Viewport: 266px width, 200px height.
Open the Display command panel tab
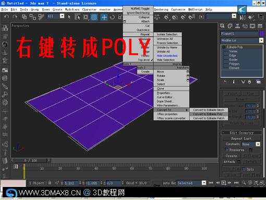tap(252, 26)
